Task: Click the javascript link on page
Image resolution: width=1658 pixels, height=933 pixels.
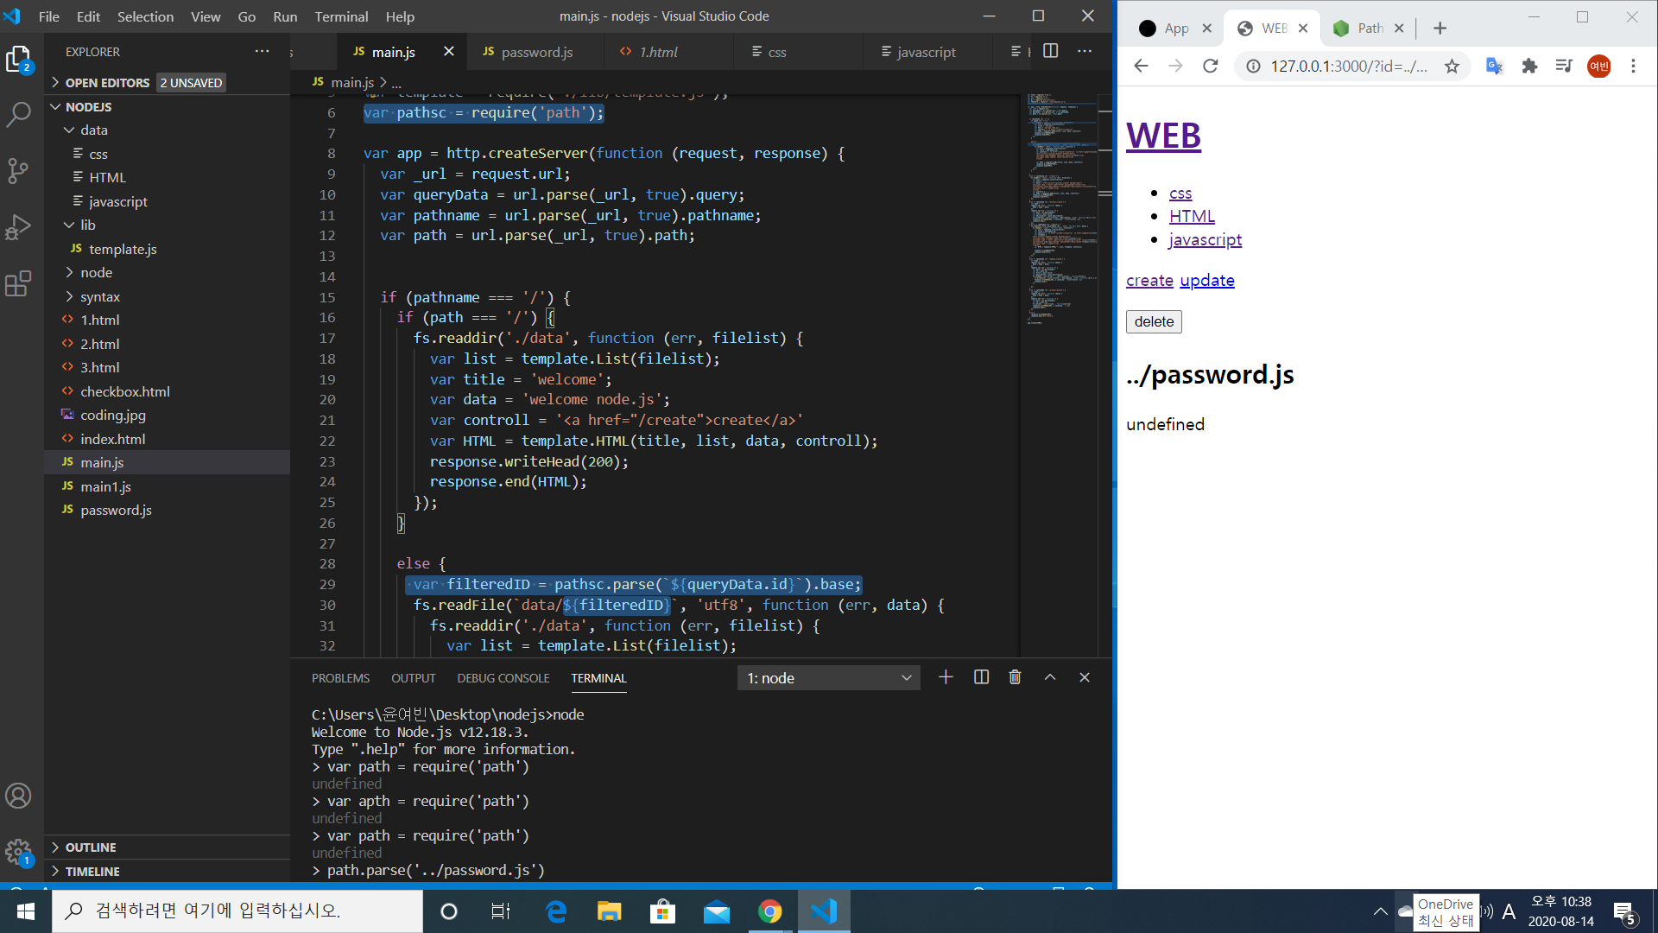Action: coord(1205,240)
